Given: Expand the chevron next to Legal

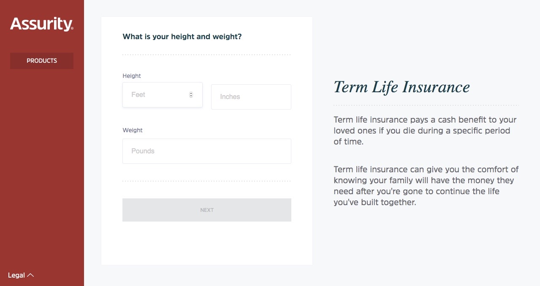Looking at the screenshot, I should [x=30, y=275].
